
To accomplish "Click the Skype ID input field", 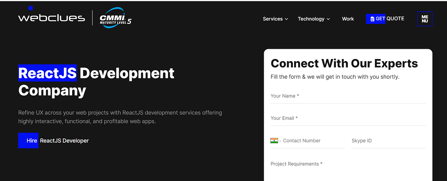I will (x=388, y=140).
